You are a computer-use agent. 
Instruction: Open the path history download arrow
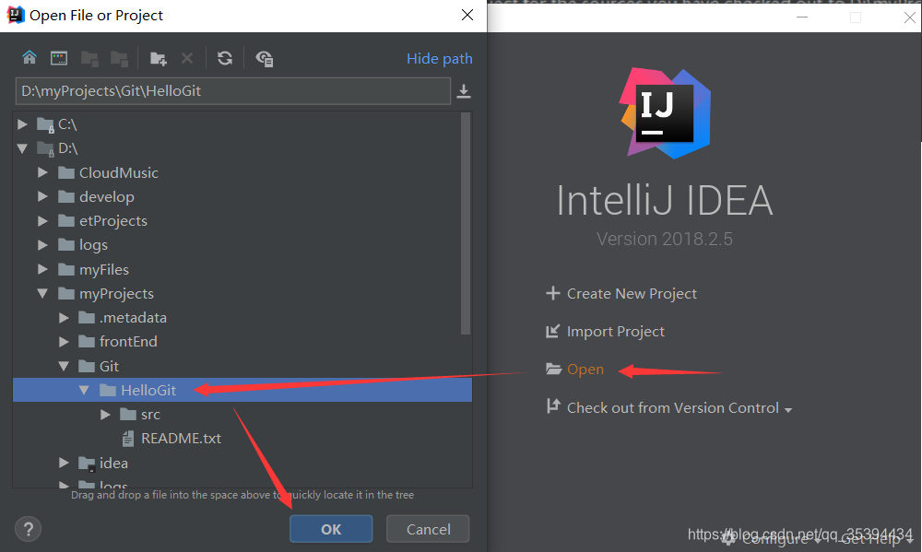pyautogui.click(x=464, y=91)
